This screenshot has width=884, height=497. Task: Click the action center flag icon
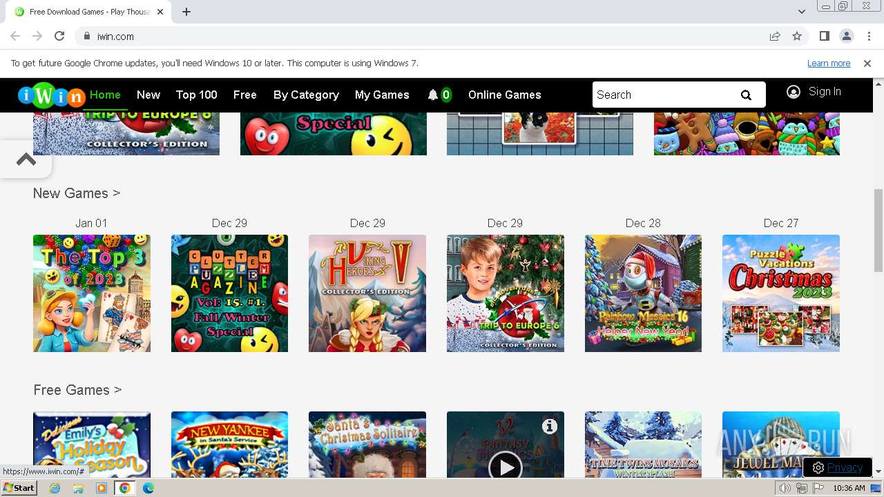click(x=818, y=488)
